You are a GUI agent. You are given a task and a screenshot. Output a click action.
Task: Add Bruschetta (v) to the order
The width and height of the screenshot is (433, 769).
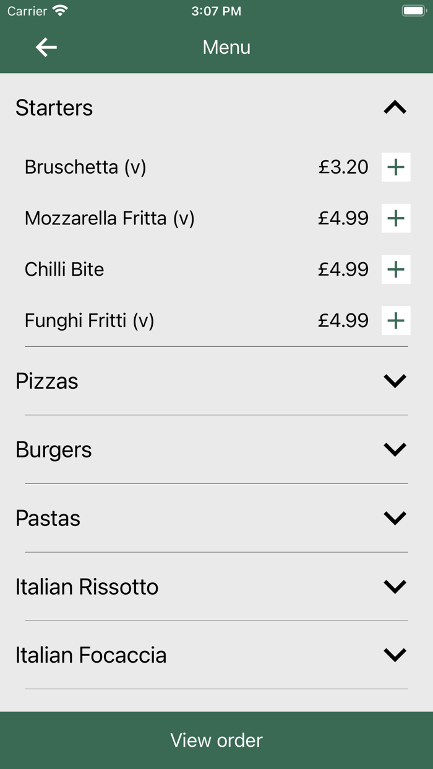(x=395, y=167)
